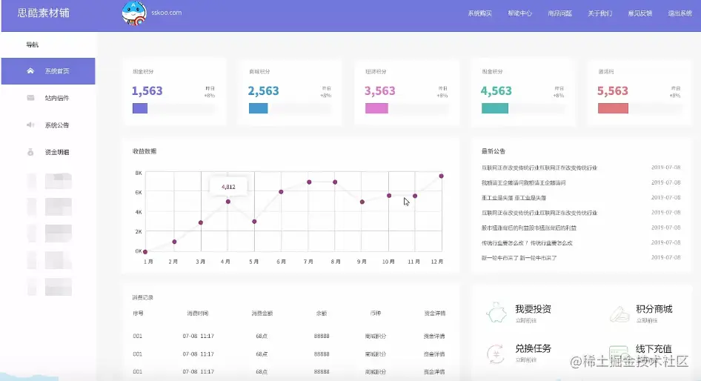Image resolution: width=701 pixels, height=381 pixels.
Task: Click the 消费金额 column header
Action: 262,314
